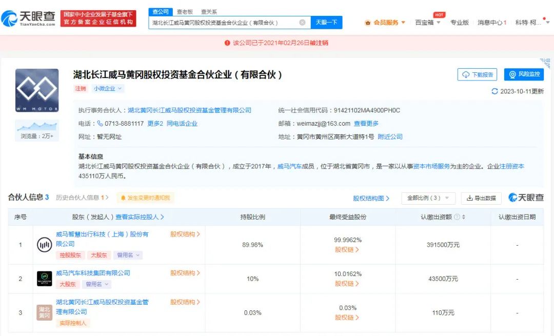Open 股权链 under 99.9962%

coord(347,249)
